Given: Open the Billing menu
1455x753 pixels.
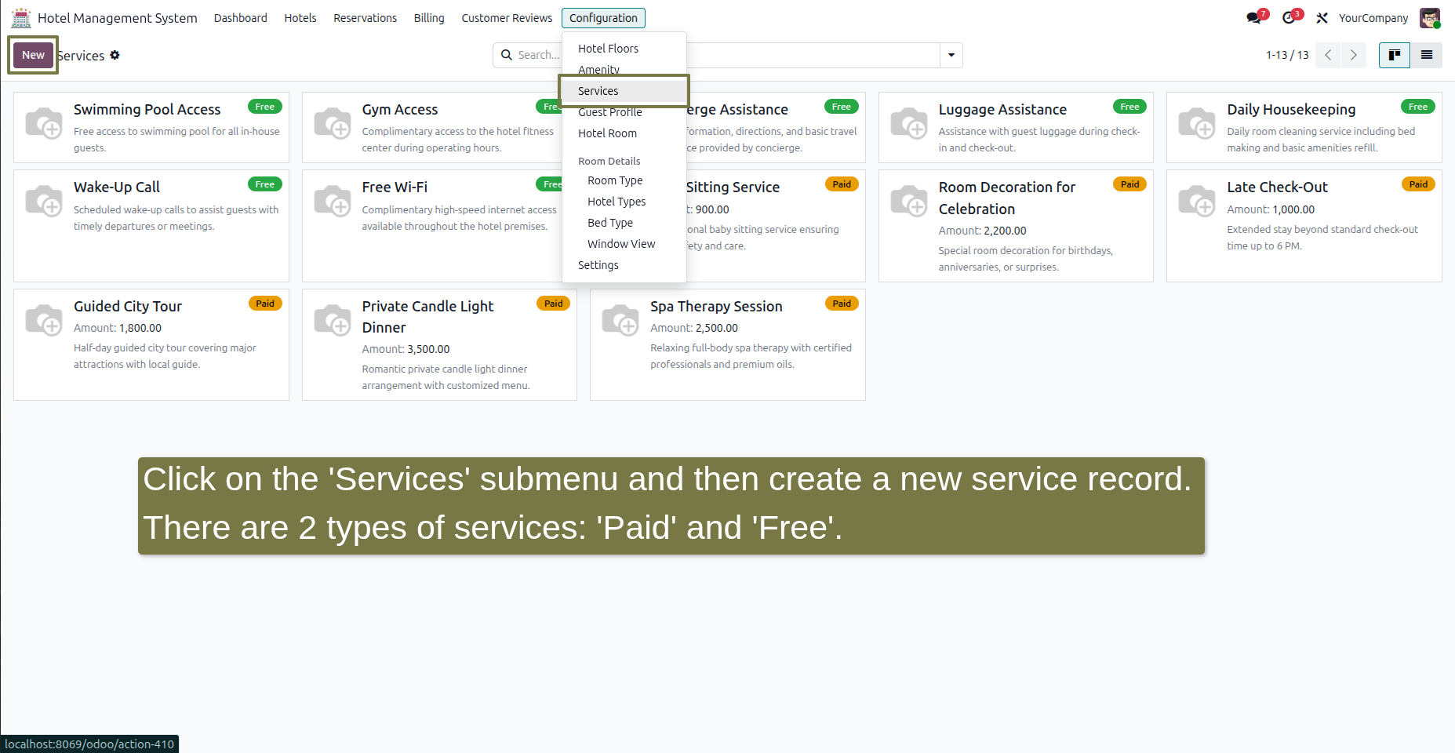Looking at the screenshot, I should coord(429,18).
